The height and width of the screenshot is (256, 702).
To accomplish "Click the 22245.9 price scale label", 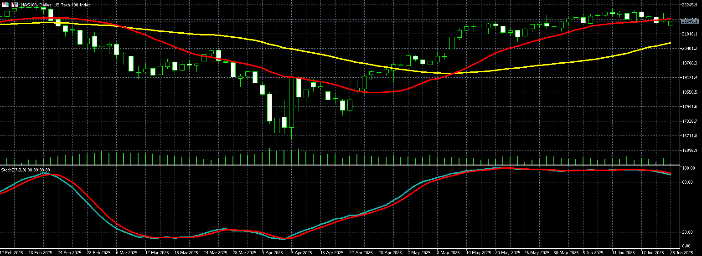I will [689, 5].
